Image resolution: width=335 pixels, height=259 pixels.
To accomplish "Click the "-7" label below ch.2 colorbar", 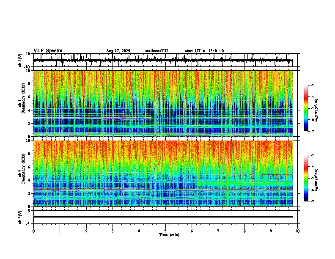I will point(312,201).
